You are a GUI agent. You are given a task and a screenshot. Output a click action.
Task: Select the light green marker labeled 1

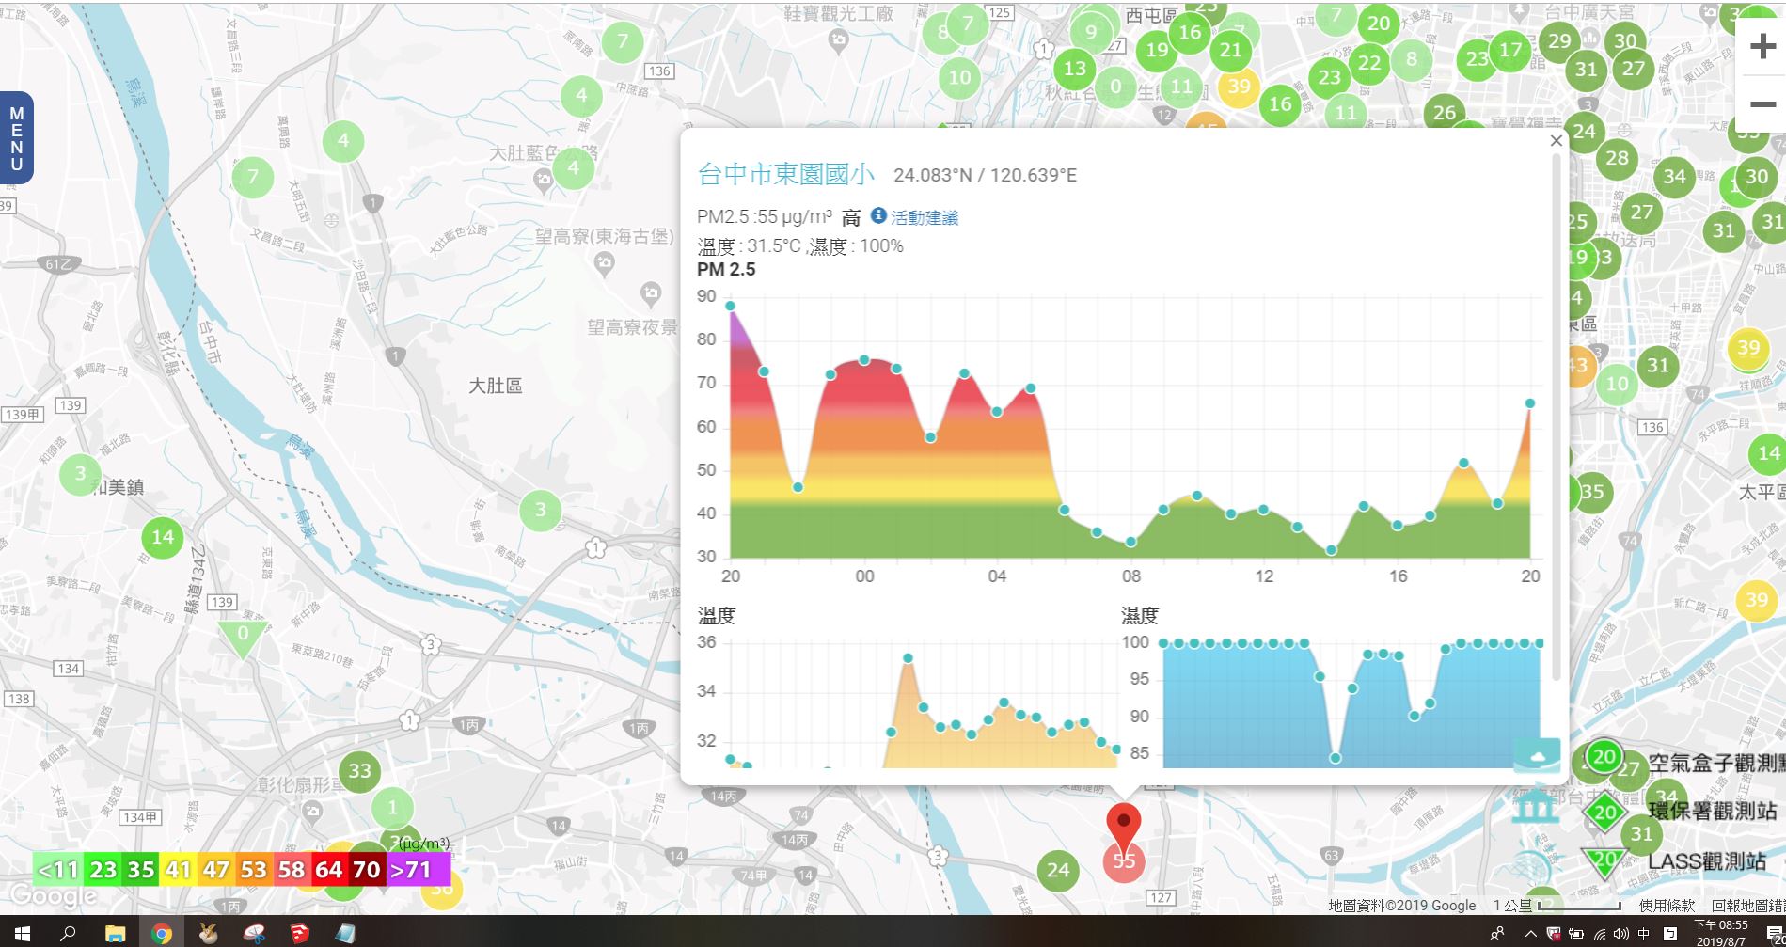(393, 808)
